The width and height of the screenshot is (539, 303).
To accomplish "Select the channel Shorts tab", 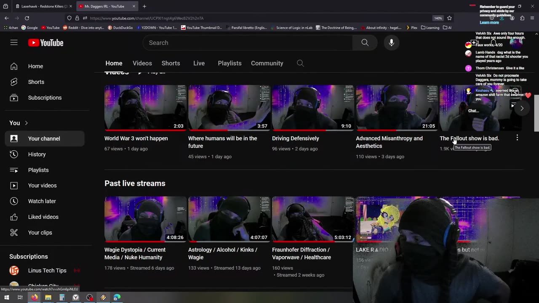I will tap(171, 63).
